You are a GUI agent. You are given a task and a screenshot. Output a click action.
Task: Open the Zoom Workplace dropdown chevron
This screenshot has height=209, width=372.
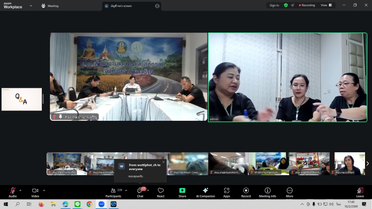pos(31,6)
